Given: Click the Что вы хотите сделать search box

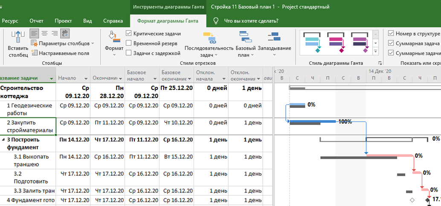Looking at the screenshot, I should point(251,21).
